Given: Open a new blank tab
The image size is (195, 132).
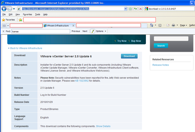Looking at the screenshot, I should [144, 25].
